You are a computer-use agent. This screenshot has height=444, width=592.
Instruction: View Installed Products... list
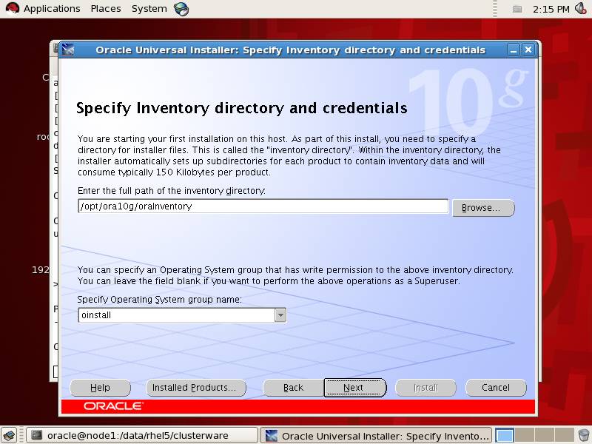click(196, 388)
